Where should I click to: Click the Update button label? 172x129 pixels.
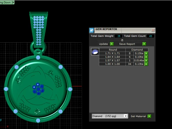104,44
